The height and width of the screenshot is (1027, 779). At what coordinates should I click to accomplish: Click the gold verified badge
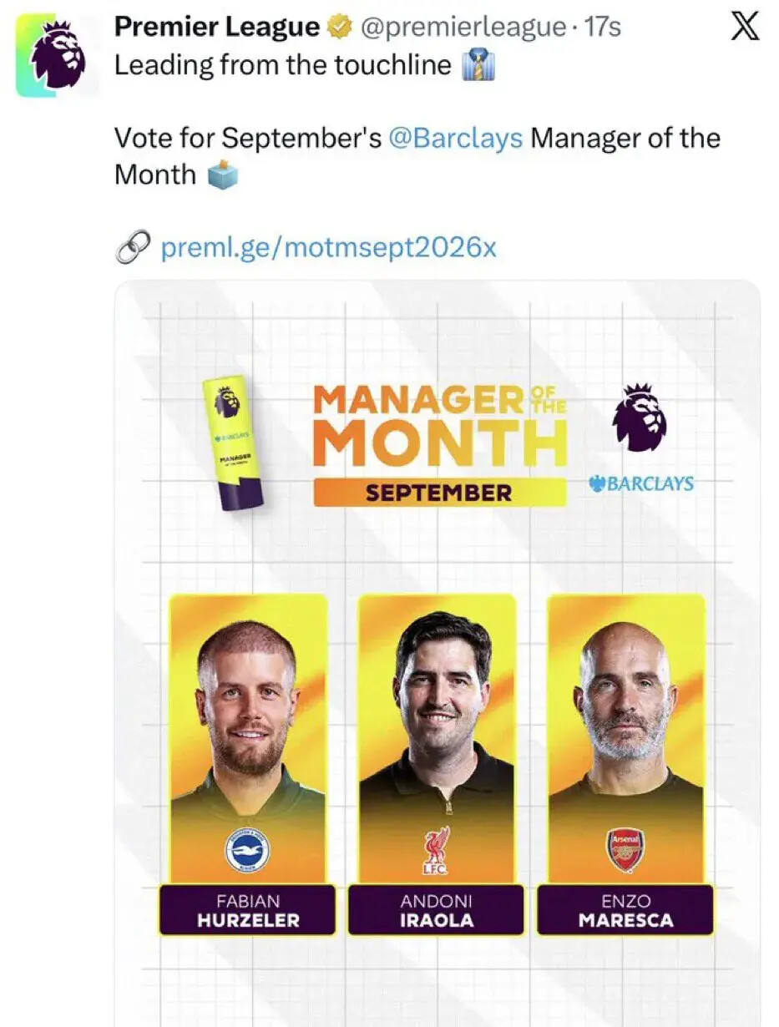tap(338, 28)
